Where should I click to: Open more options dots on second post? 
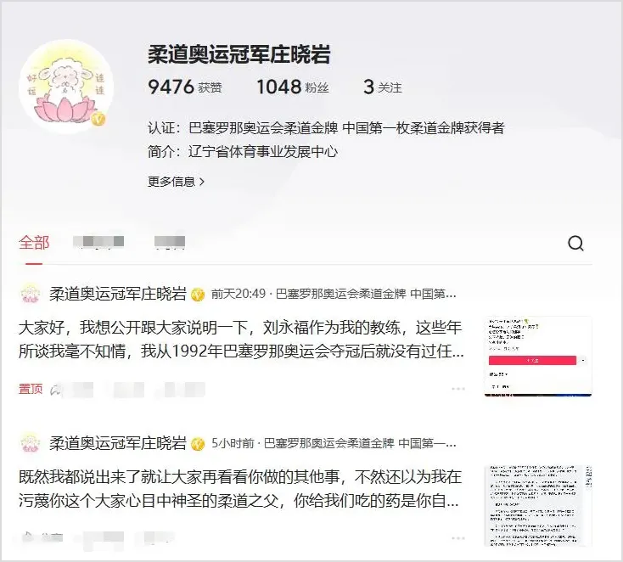pyautogui.click(x=458, y=537)
